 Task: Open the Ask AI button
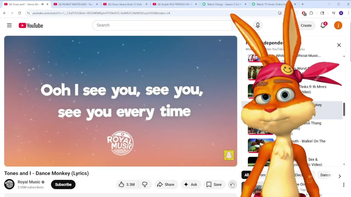pyautogui.click(x=190, y=184)
